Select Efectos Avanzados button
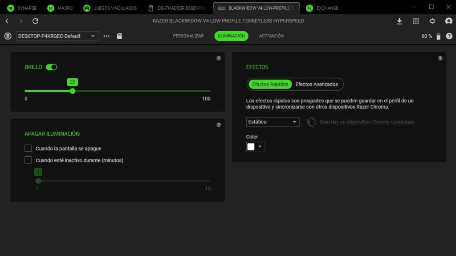 pos(317,84)
